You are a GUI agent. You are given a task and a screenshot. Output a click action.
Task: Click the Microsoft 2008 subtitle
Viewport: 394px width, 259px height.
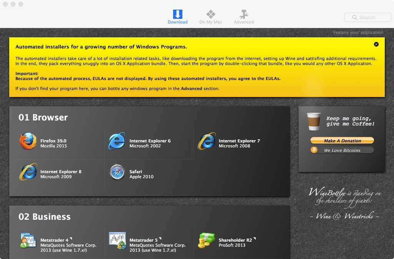(234, 146)
